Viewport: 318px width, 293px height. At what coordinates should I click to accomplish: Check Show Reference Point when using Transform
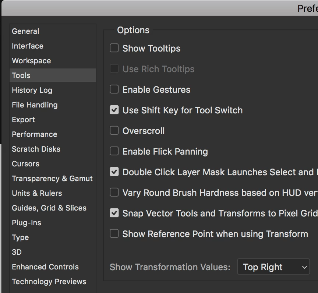(x=114, y=234)
